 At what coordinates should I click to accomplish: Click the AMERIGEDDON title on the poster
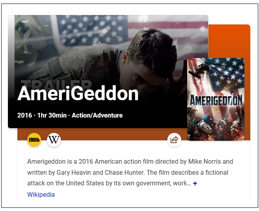tap(216, 100)
